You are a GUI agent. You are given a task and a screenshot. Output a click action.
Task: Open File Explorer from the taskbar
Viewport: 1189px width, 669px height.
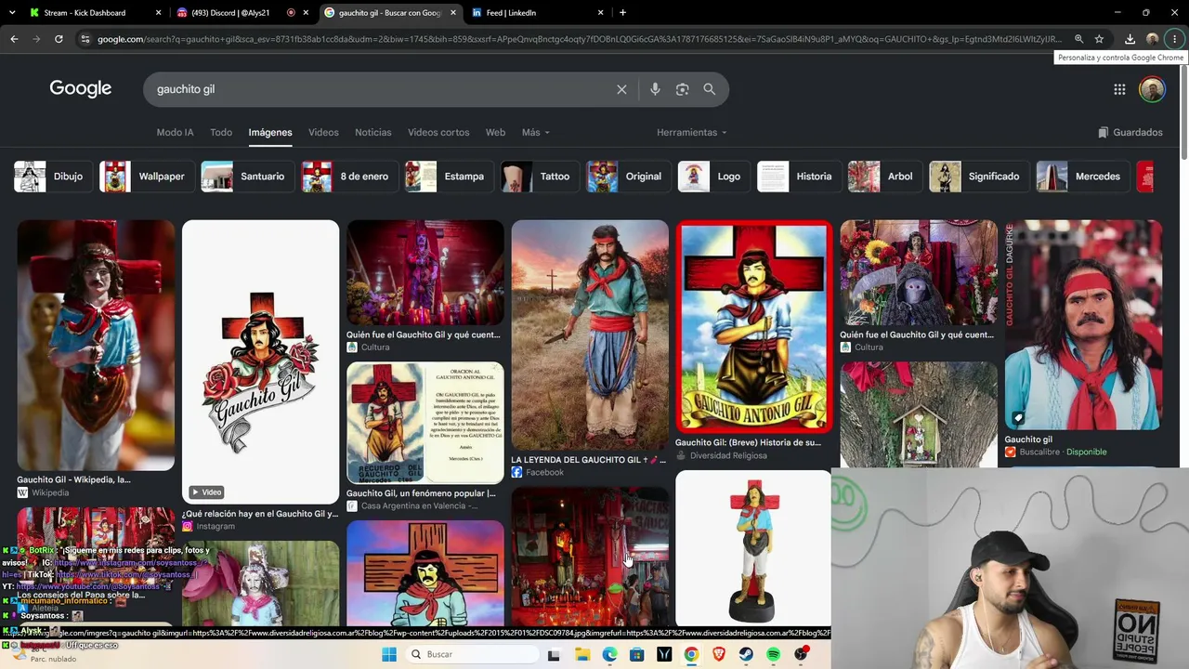[581, 654]
